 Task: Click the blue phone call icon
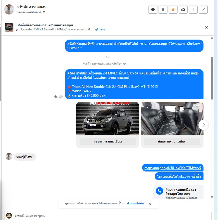[159, 191]
